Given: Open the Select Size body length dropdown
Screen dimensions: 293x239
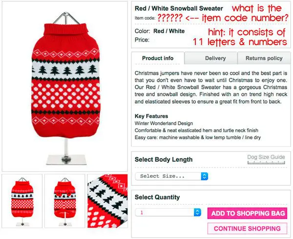Looking at the screenshot, I should click(171, 176).
